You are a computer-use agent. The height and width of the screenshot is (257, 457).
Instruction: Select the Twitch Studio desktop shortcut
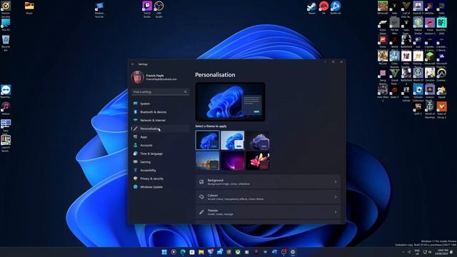(x=147, y=9)
